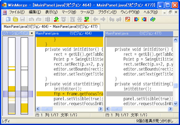The width and height of the screenshot is (180, 125).
Task: Click the WinMerge title bar icon
Action: tap(4, 5)
